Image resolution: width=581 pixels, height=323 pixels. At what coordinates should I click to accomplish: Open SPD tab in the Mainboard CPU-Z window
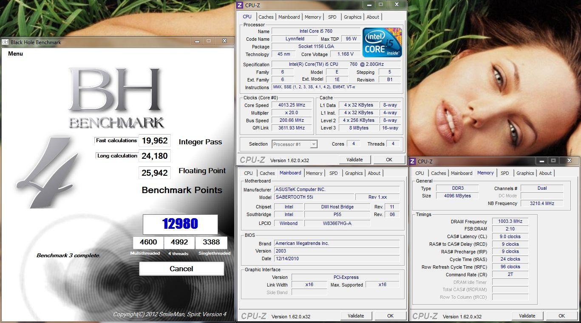pos(334,173)
